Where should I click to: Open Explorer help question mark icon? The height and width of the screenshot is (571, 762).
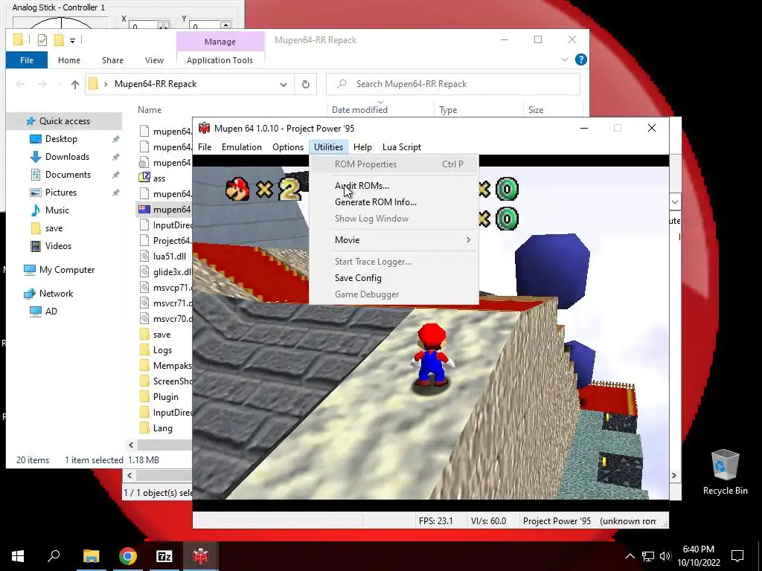pyautogui.click(x=580, y=59)
